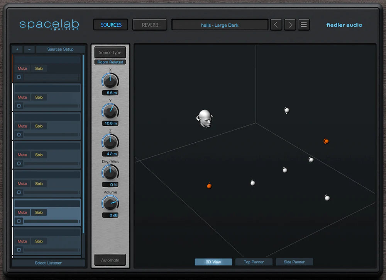Viewport: 386px width, 280px height.
Task: Click the Select Listener button
Action: (x=48, y=263)
